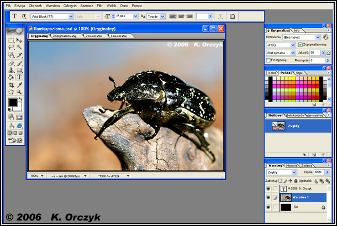Open the Warstwa menu

click(53, 5)
